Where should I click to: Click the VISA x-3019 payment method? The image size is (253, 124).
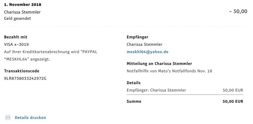[x=16, y=44]
